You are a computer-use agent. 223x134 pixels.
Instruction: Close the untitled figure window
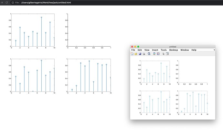pos(132,47)
